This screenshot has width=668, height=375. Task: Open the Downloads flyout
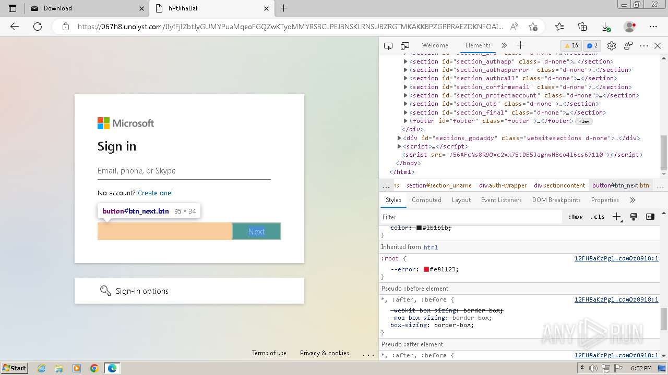pyautogui.click(x=606, y=27)
